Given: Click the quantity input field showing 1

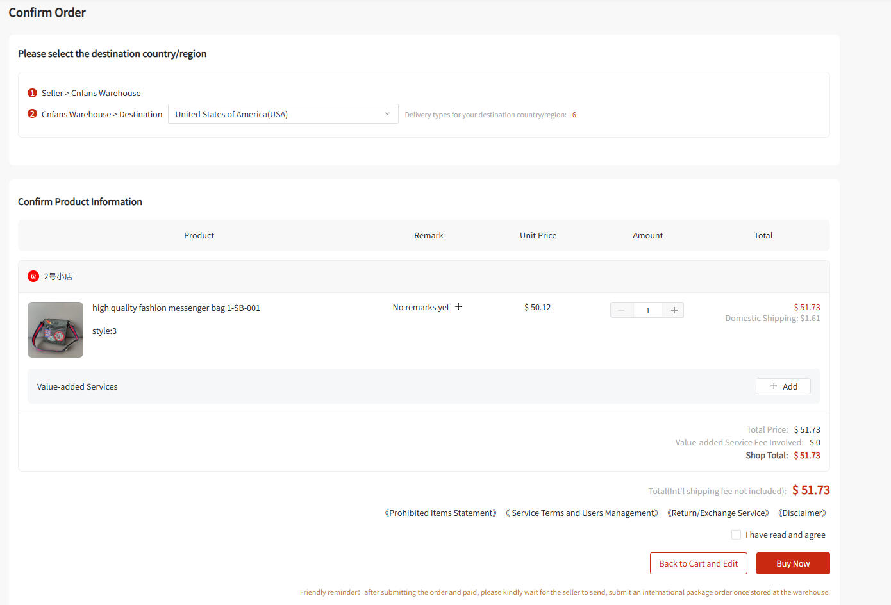Looking at the screenshot, I should click(647, 310).
